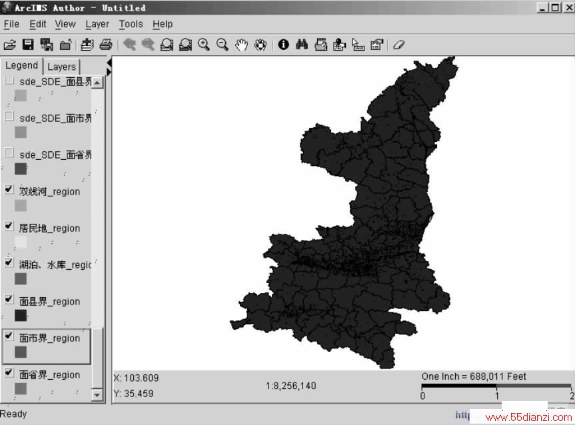Open the View menu
Image resolution: width=575 pixels, height=425 pixels.
(x=65, y=24)
